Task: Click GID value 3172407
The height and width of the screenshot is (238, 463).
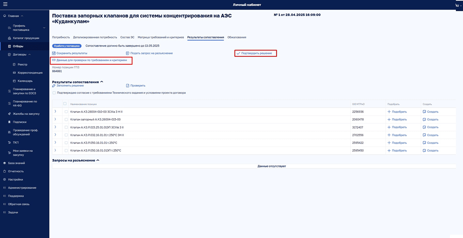Action: pos(358,127)
